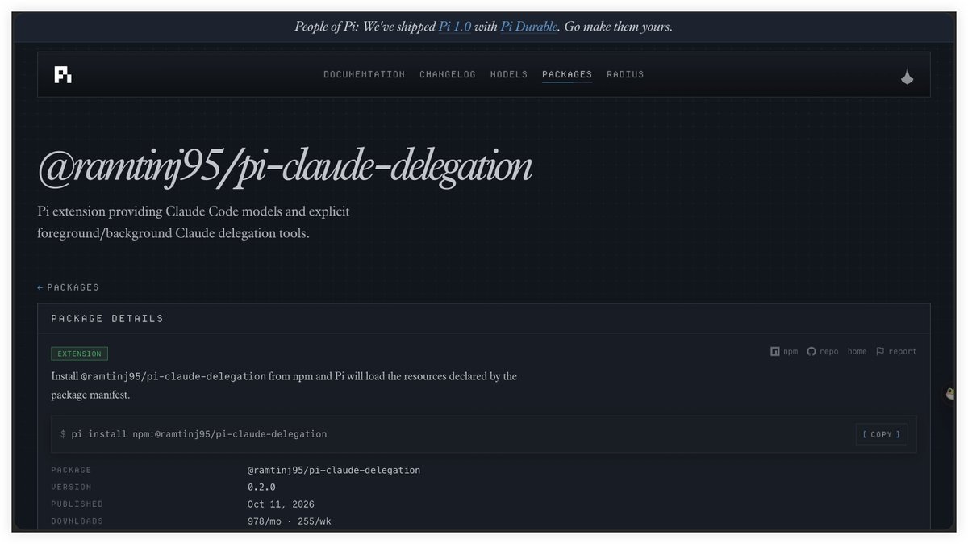Click the published date Oct 11, 2026
The height and width of the screenshot is (544, 968).
pos(281,504)
